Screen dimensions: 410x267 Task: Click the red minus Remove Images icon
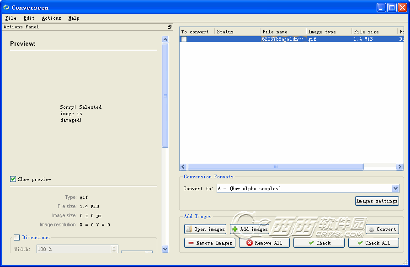[191, 243]
